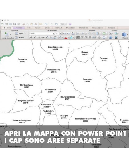Toggle strikethrough ABC formatting
This screenshot has width=129, height=167.
(x=43, y=37)
